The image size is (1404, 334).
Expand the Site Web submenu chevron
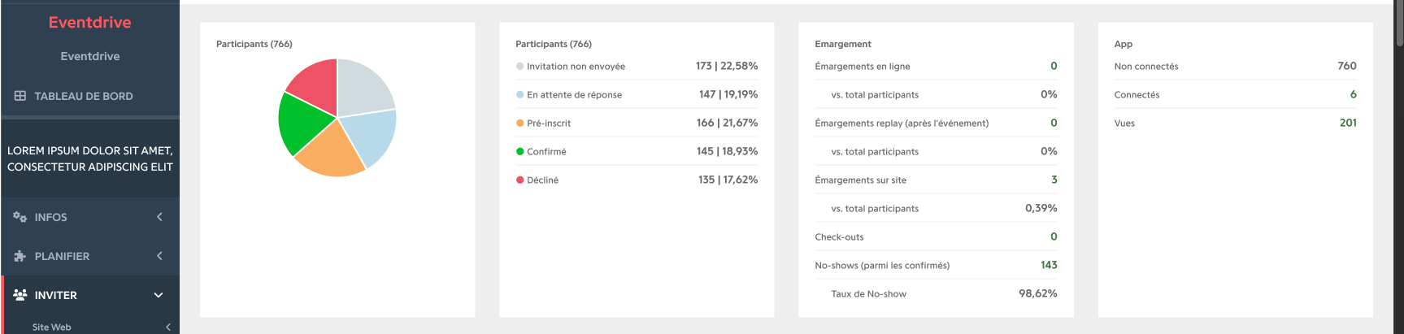[168, 327]
